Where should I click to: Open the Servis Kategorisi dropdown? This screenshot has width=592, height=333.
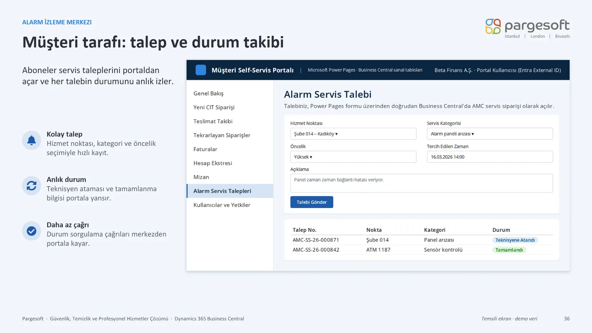[x=490, y=134]
